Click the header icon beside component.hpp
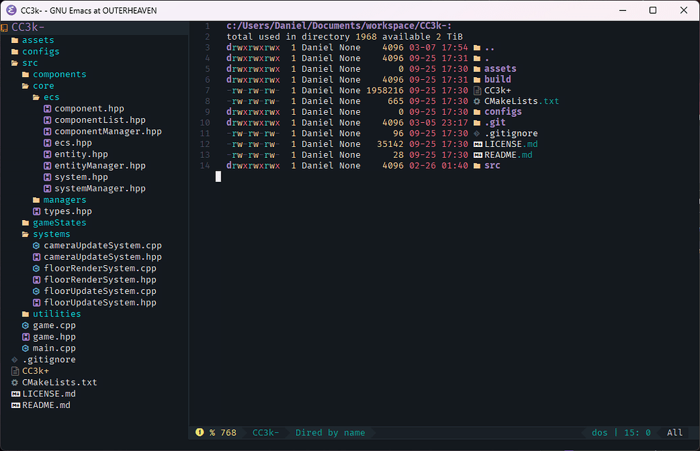Image resolution: width=700 pixels, height=451 pixels. click(x=46, y=108)
